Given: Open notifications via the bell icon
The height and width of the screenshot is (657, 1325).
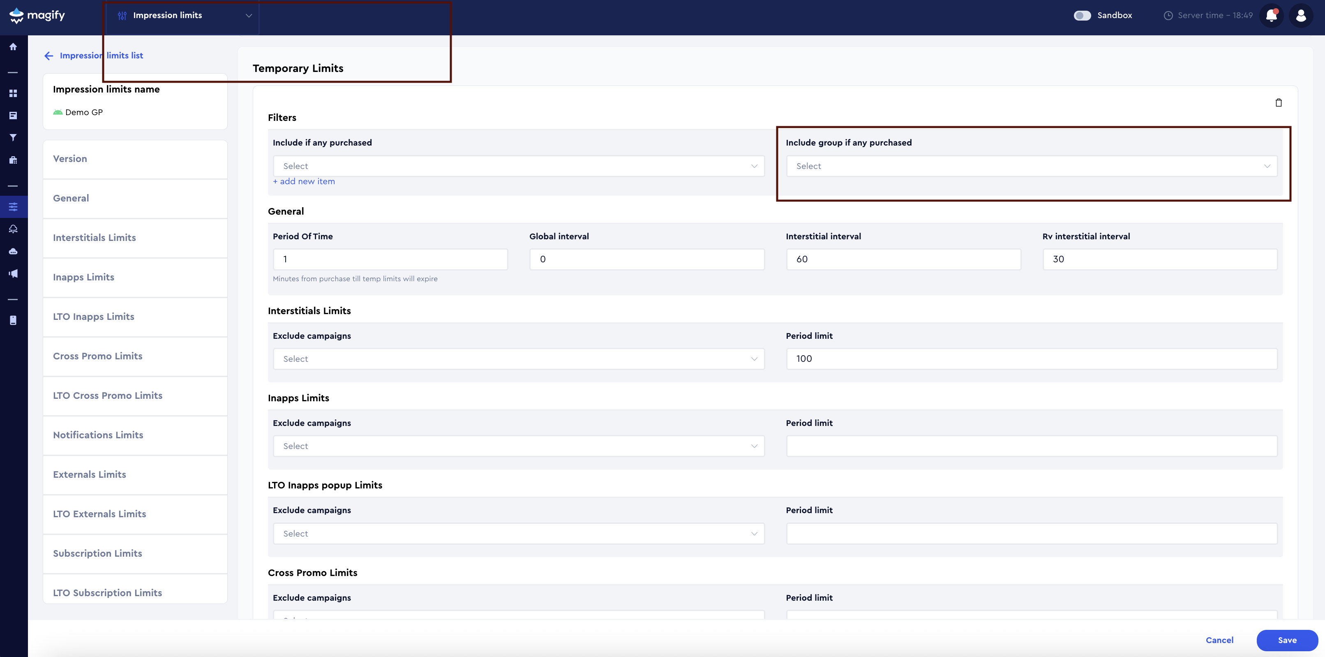Looking at the screenshot, I should click(1270, 16).
